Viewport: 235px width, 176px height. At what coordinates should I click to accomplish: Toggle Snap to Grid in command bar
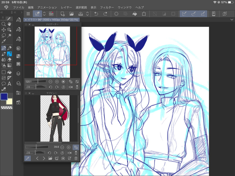click(x=203, y=14)
